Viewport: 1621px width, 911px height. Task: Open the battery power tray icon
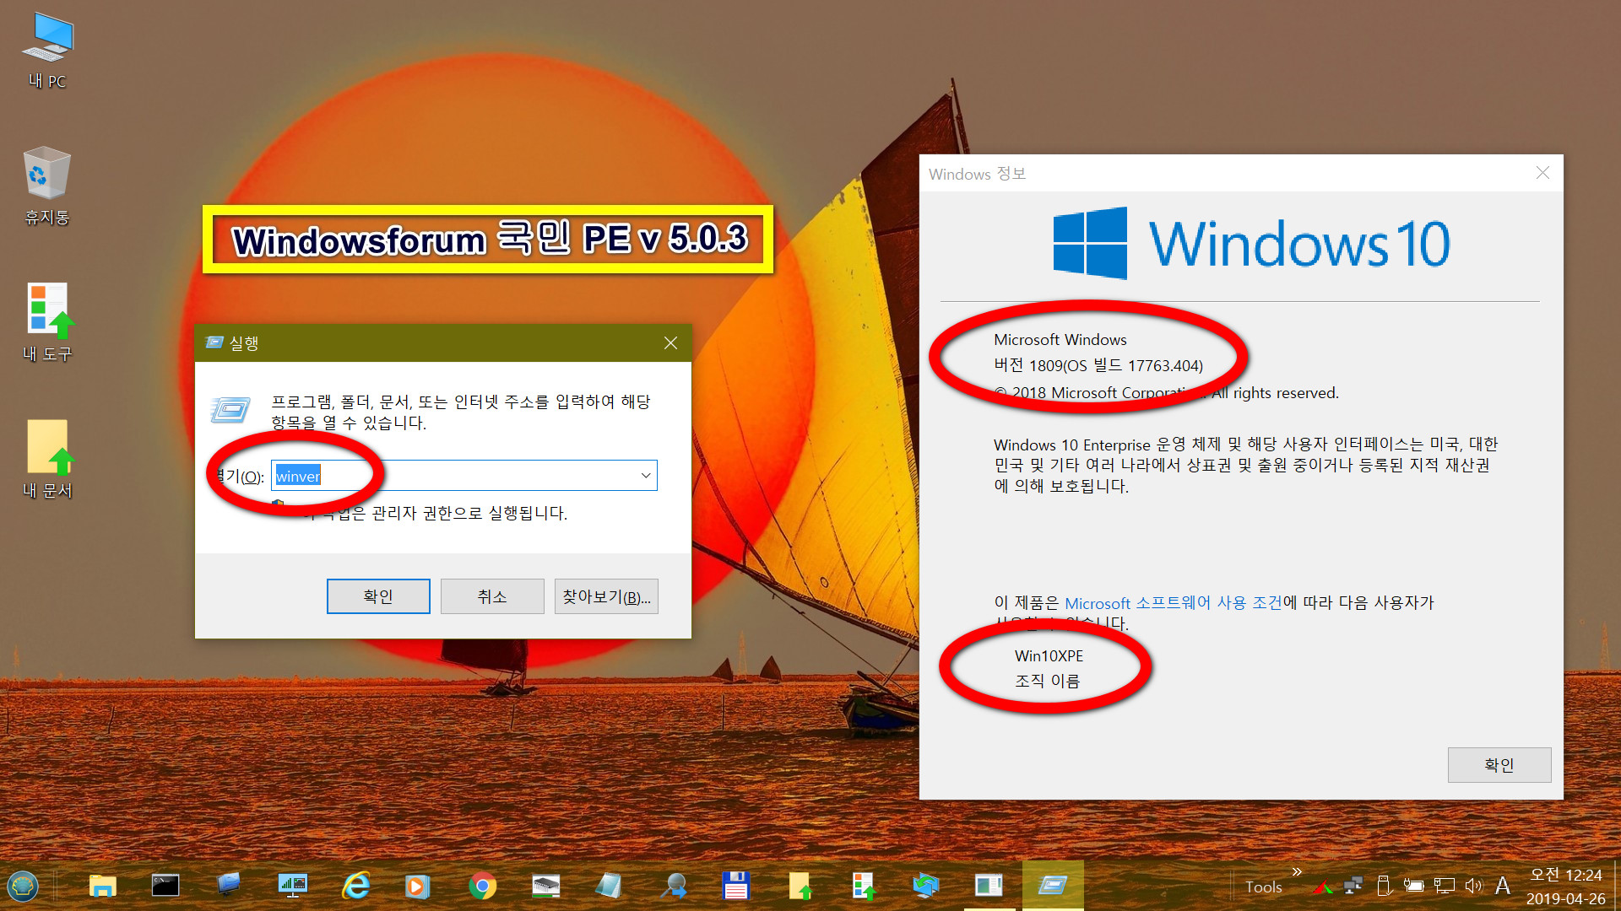point(1413,886)
